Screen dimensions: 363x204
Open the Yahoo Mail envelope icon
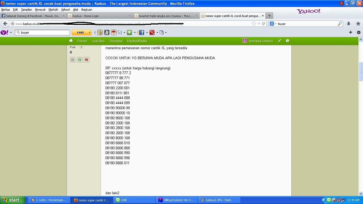click(120, 33)
